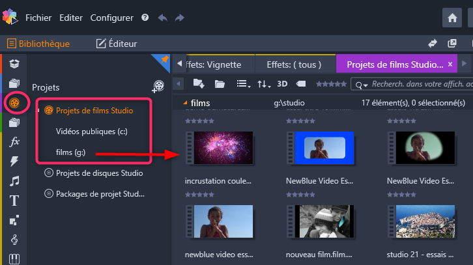Click the detach window icon
The height and width of the screenshot is (265, 473).
point(452,44)
